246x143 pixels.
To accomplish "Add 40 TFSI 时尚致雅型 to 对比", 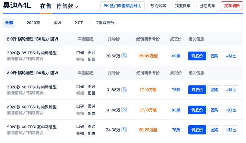I will point(231,110).
